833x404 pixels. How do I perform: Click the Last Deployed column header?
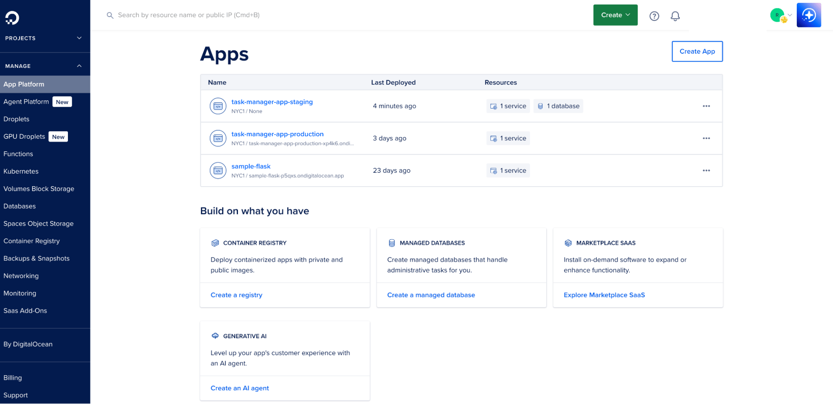point(393,82)
